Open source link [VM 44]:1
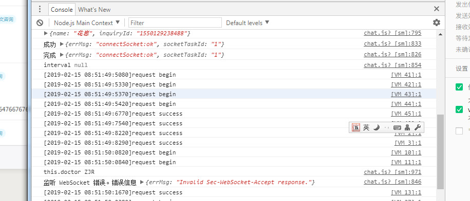 pyautogui.click(x=406, y=104)
